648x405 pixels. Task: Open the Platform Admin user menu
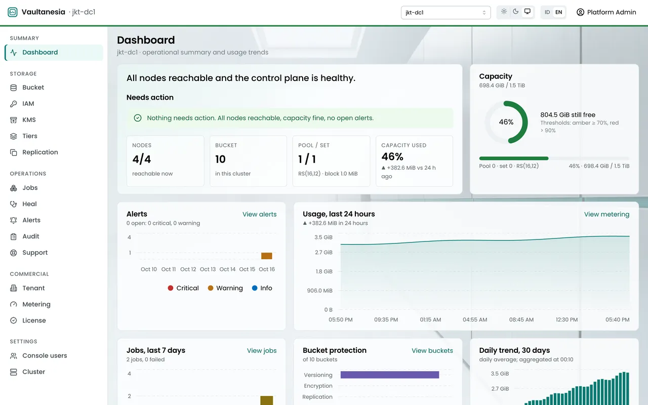(x=606, y=12)
